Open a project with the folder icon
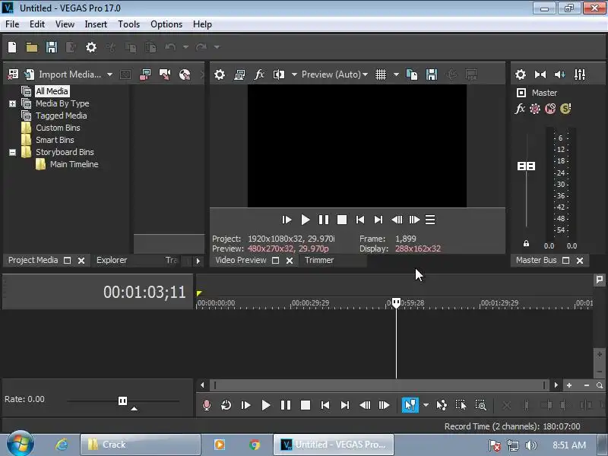608x456 pixels. tap(32, 47)
